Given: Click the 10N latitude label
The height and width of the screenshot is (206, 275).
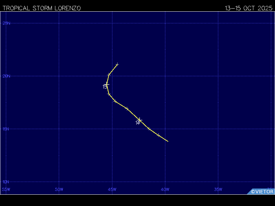Looking at the screenshot, I should 5,182.
